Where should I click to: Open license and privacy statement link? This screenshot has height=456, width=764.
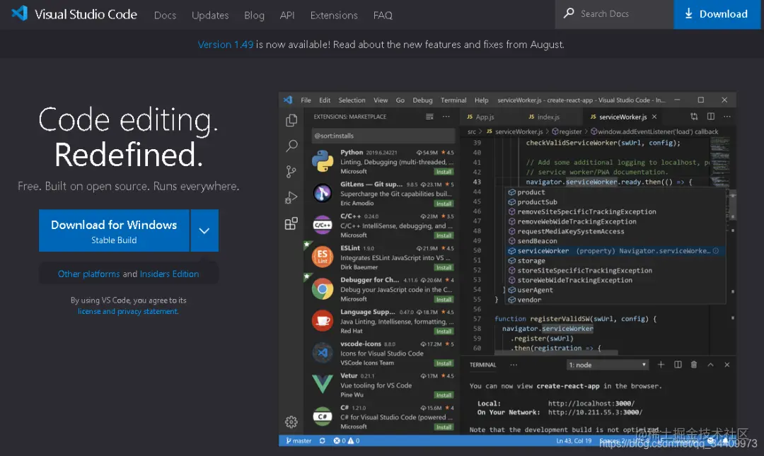pos(128,311)
